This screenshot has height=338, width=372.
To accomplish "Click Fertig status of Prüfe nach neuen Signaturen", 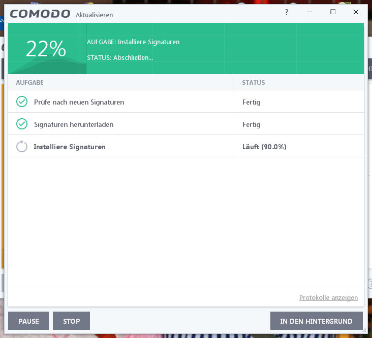I will coord(251,102).
